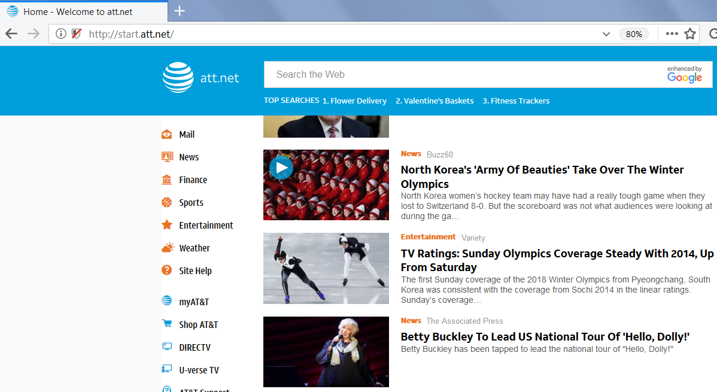
Task: Open the Betty Buckley 'Hello, Dolly!' headline
Action: pyautogui.click(x=545, y=337)
